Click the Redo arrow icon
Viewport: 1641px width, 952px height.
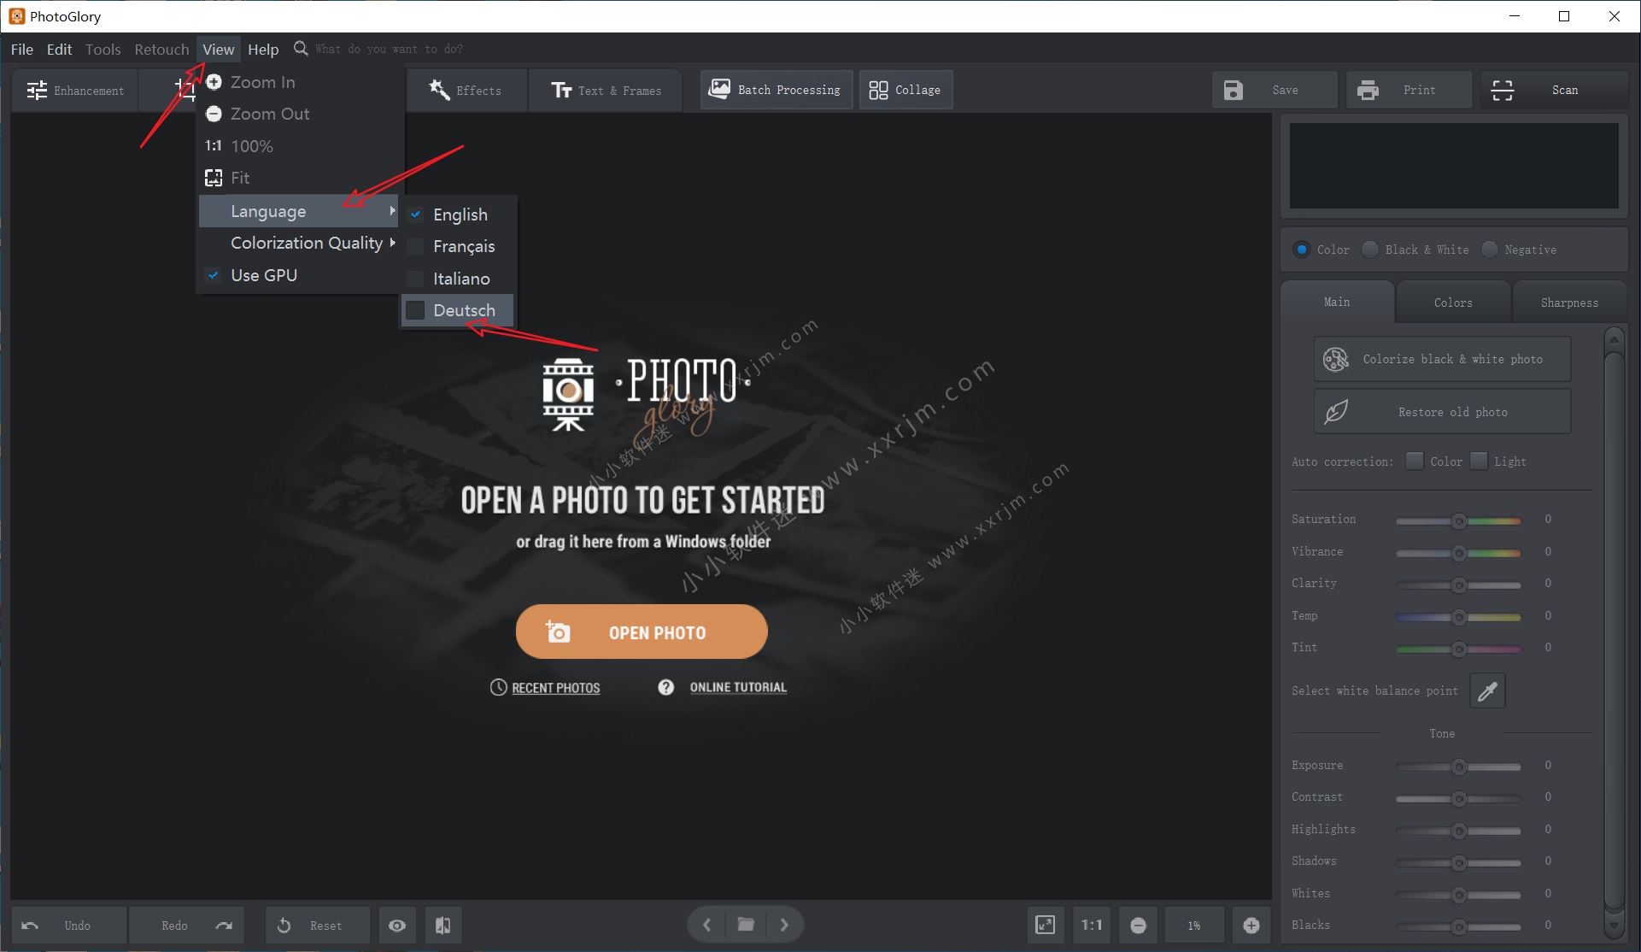pos(224,926)
